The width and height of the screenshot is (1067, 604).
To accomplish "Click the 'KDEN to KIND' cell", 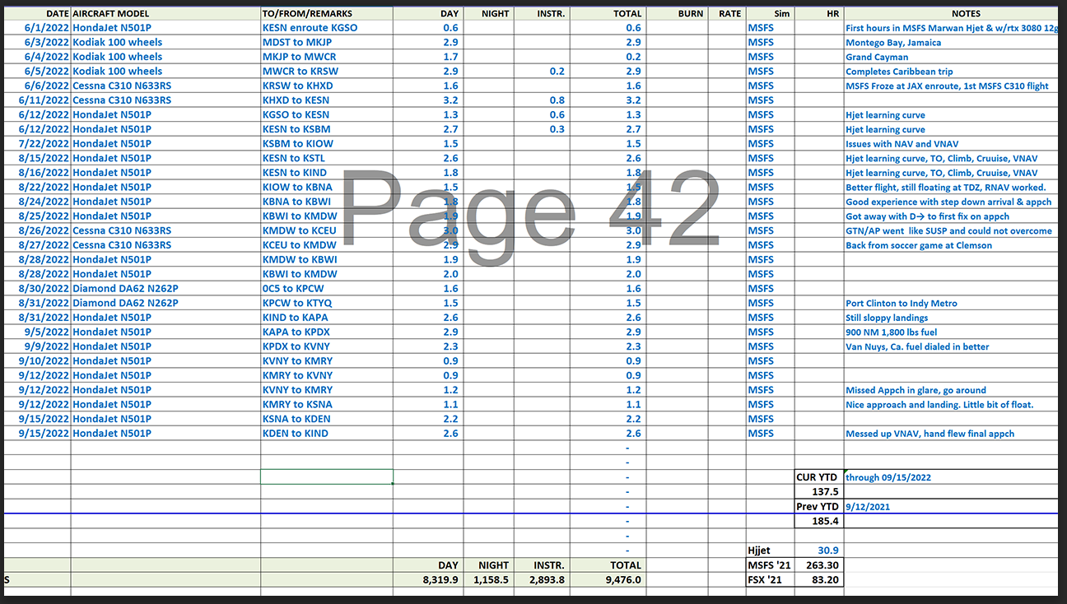I will point(327,433).
